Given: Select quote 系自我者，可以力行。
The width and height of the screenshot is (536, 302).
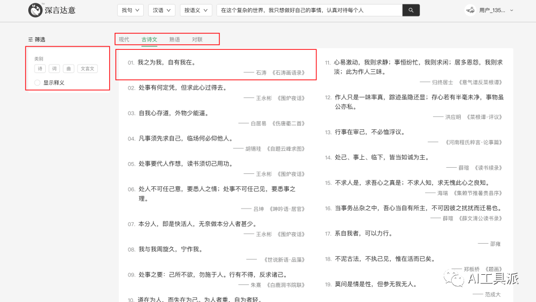Looking at the screenshot, I should point(364,233).
